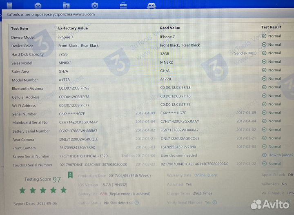Click the five-star rating under Testing Score

coord(43,190)
